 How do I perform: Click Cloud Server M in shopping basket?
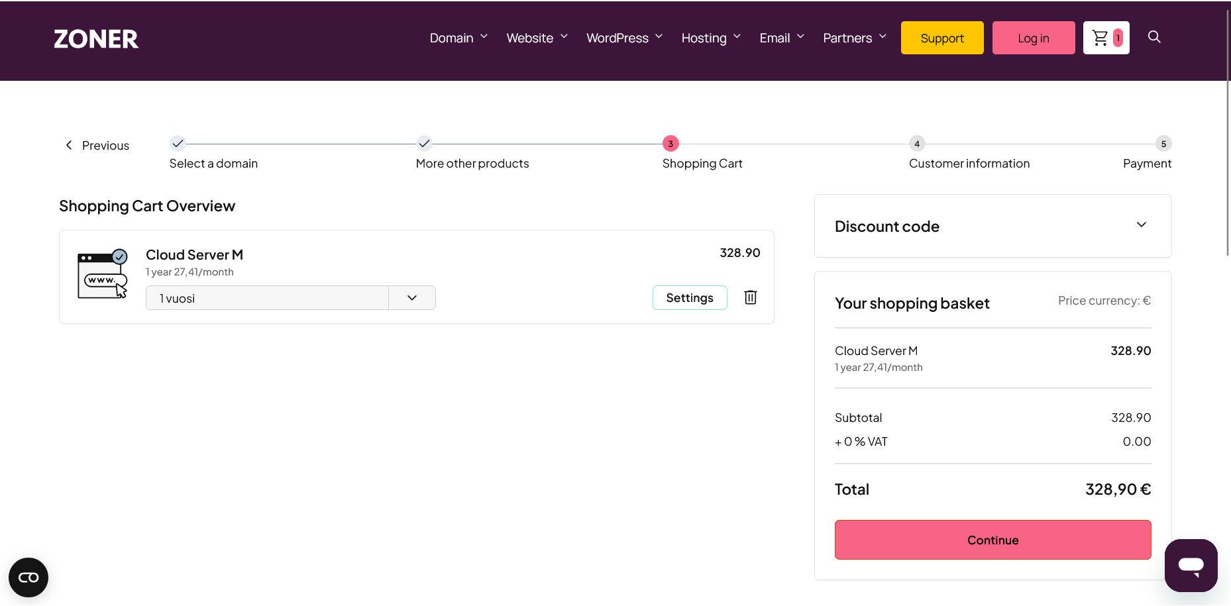pos(876,350)
